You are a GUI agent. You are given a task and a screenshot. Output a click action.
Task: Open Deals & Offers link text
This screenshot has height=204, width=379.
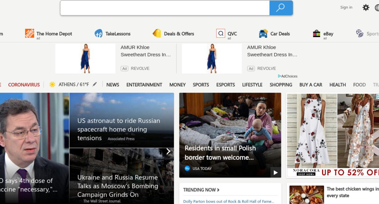[179, 34]
